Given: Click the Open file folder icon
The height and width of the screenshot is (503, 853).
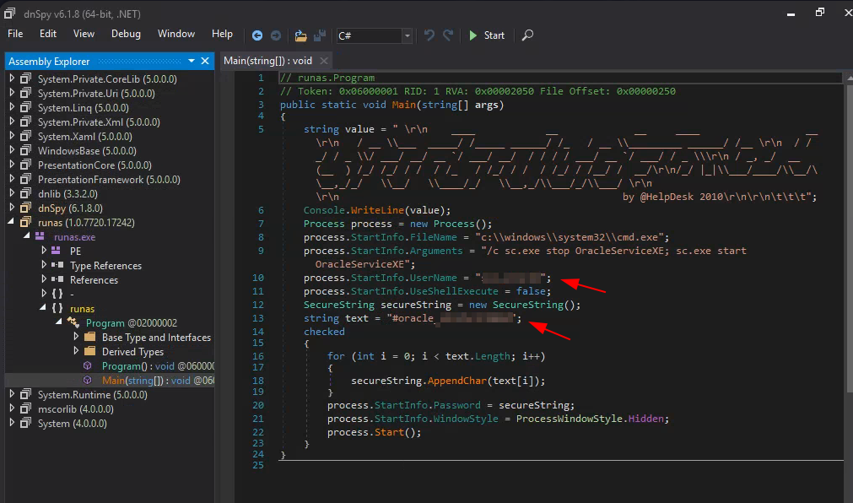Looking at the screenshot, I should pyautogui.click(x=300, y=35).
